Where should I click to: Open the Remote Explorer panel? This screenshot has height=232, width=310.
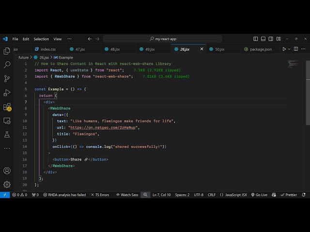[7, 120]
